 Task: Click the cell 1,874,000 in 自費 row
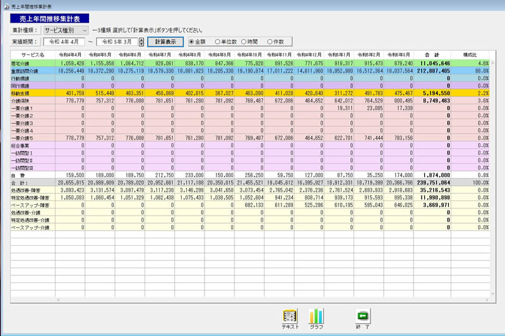tap(432, 175)
